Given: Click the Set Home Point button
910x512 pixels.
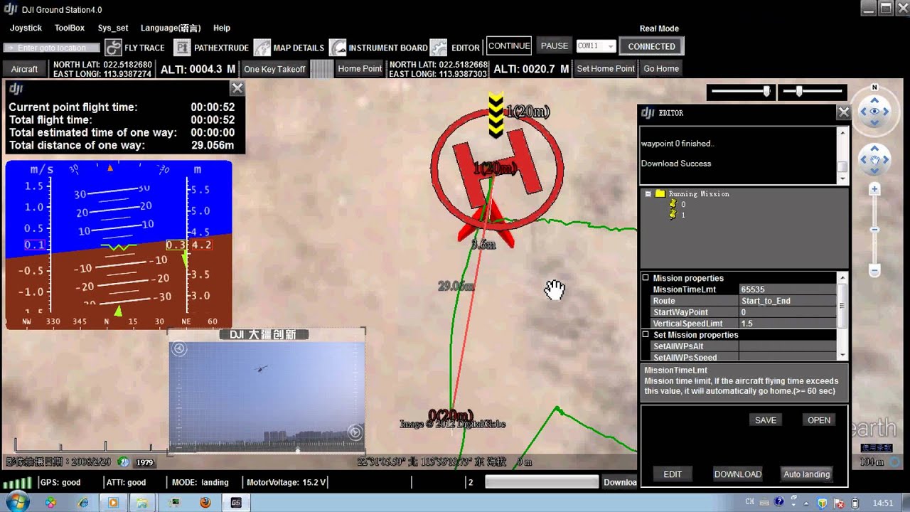Looking at the screenshot, I should pyautogui.click(x=606, y=68).
